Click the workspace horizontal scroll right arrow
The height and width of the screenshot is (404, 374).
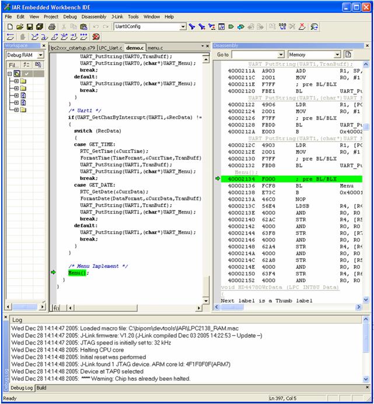pos(42,307)
